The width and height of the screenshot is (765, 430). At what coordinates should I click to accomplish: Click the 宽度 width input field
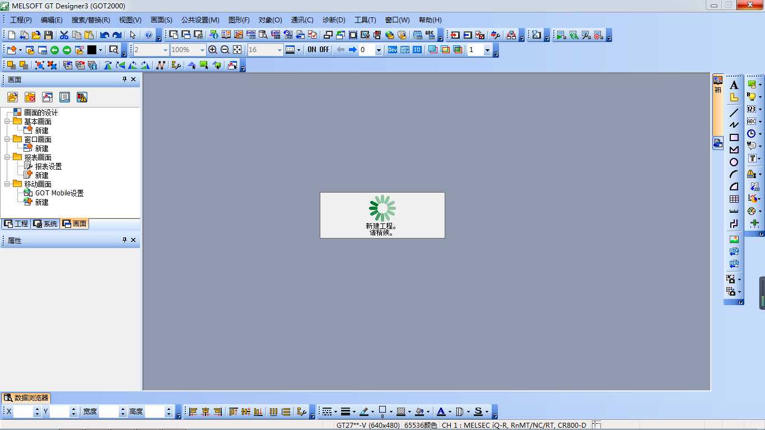tap(109, 412)
